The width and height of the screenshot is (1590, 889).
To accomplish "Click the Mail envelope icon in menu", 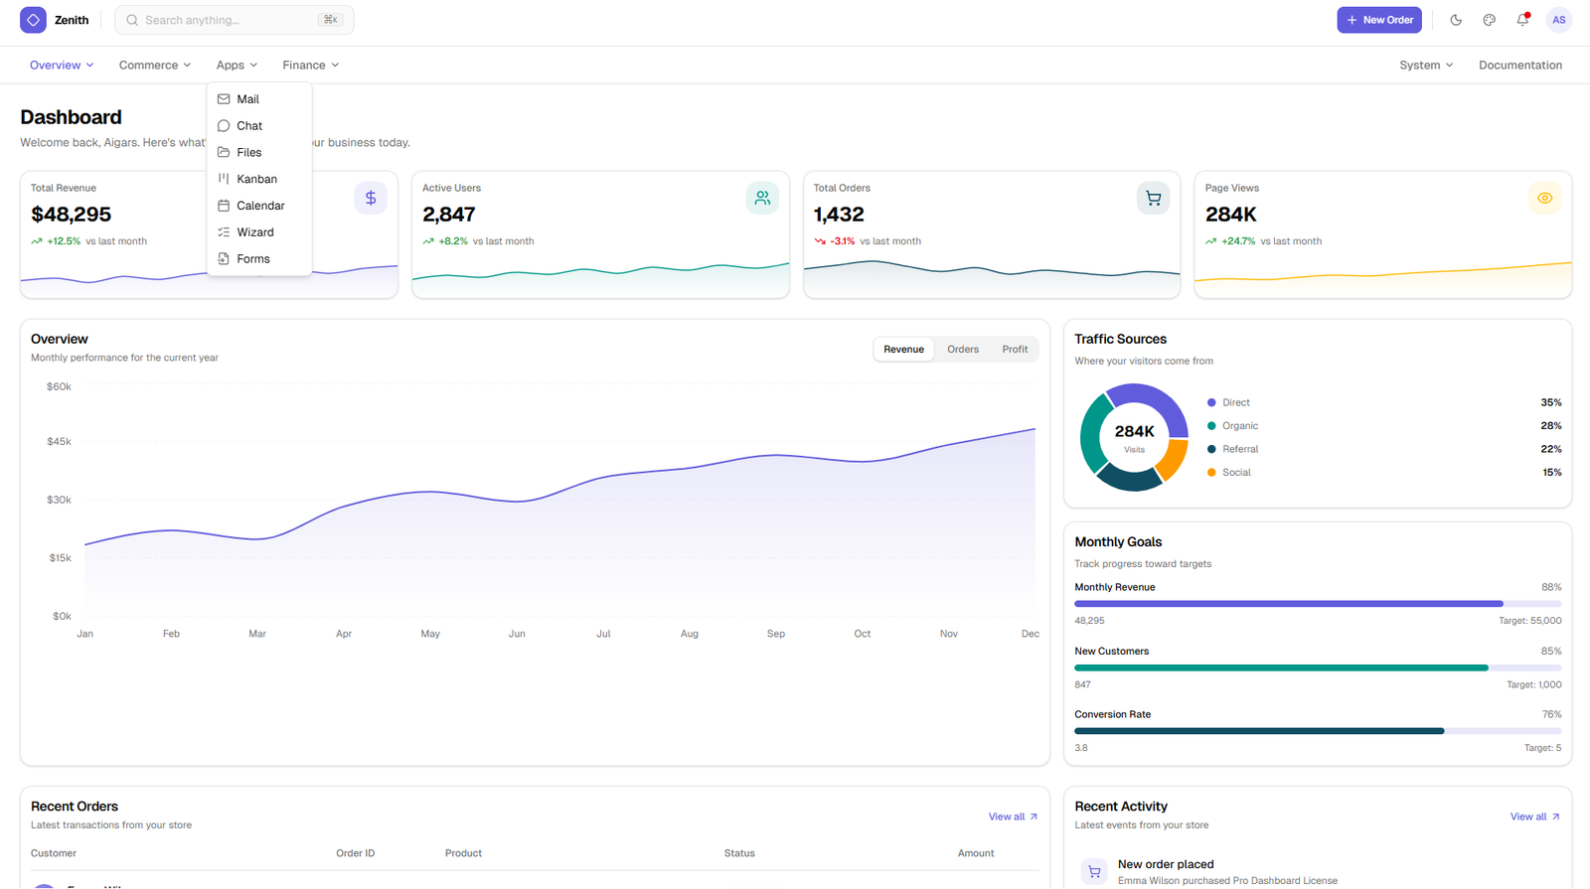I will click(x=224, y=99).
